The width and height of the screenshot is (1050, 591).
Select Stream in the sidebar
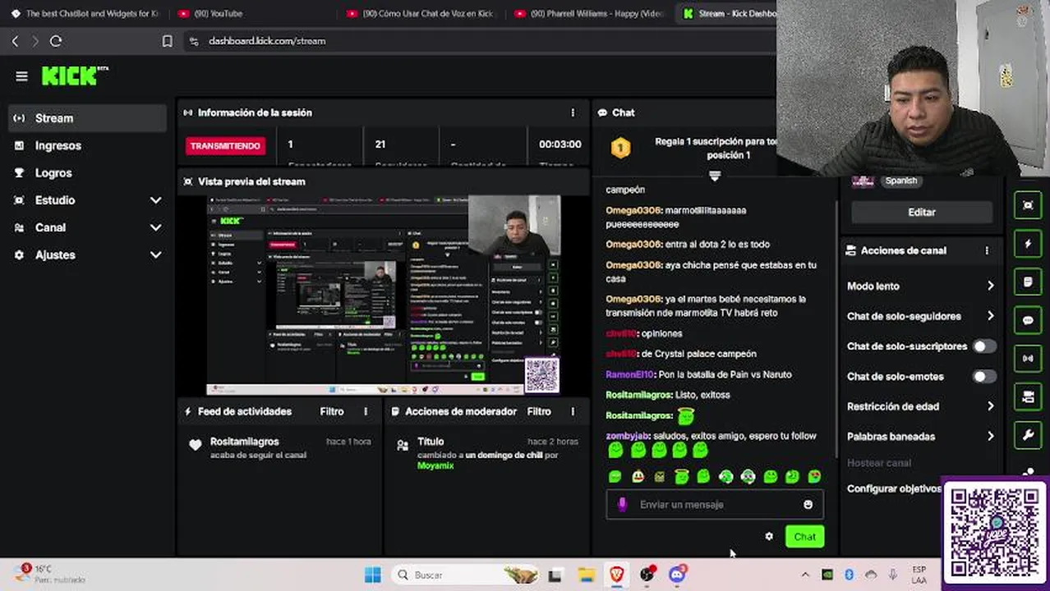coord(87,118)
